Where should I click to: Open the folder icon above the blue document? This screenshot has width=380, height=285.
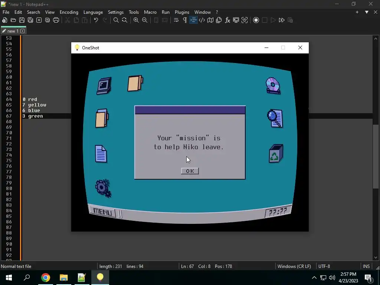click(102, 118)
